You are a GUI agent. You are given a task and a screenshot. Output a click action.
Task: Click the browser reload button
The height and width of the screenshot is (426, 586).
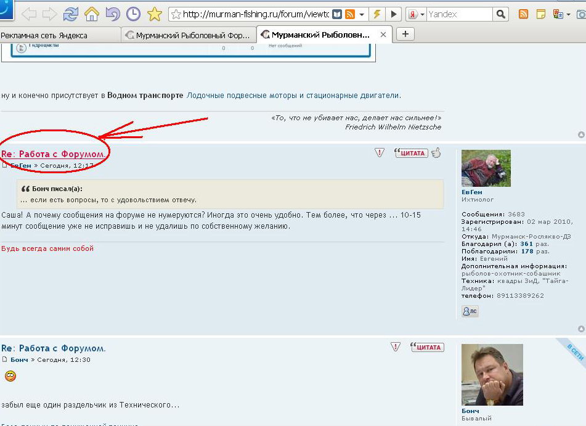tap(71, 14)
